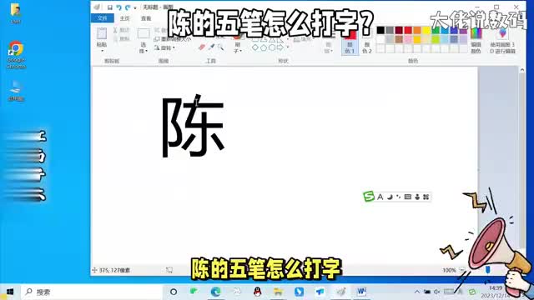This screenshot has width=534, height=300.
Task: Open Microsoft Edge from the taskbar
Action: (x=215, y=292)
